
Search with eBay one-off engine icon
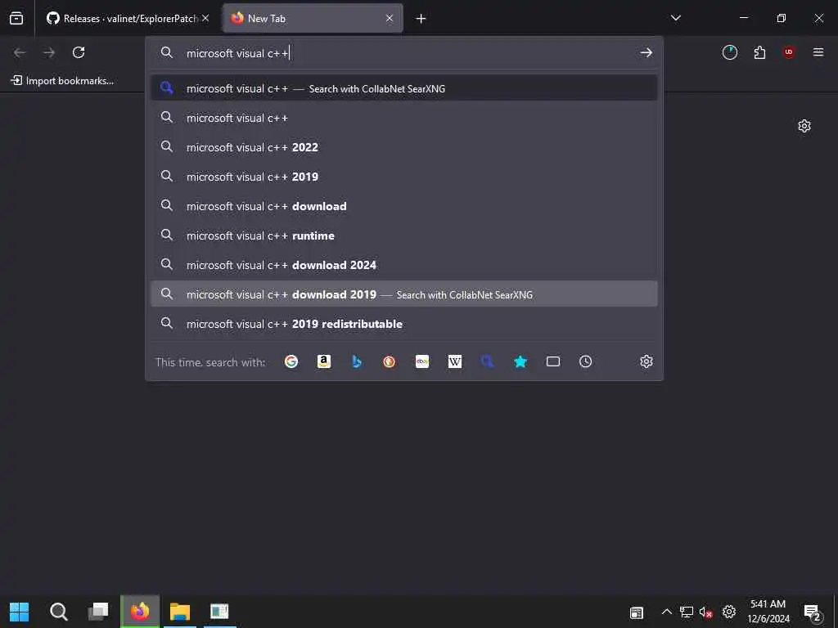click(x=422, y=361)
